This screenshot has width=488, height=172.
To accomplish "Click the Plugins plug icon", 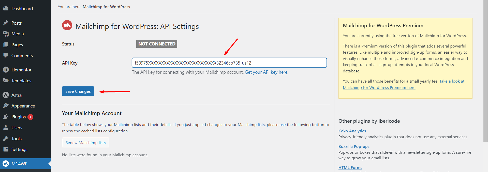I will [6, 117].
